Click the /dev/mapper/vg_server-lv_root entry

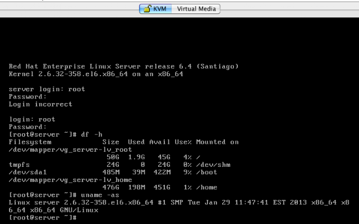point(70,150)
